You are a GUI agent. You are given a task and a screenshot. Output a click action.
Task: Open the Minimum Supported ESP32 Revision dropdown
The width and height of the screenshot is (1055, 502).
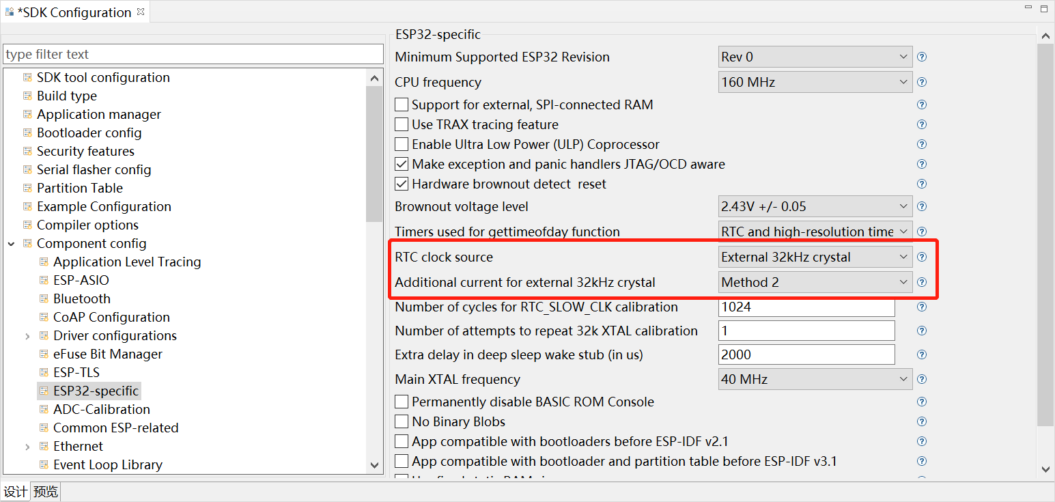tap(815, 57)
